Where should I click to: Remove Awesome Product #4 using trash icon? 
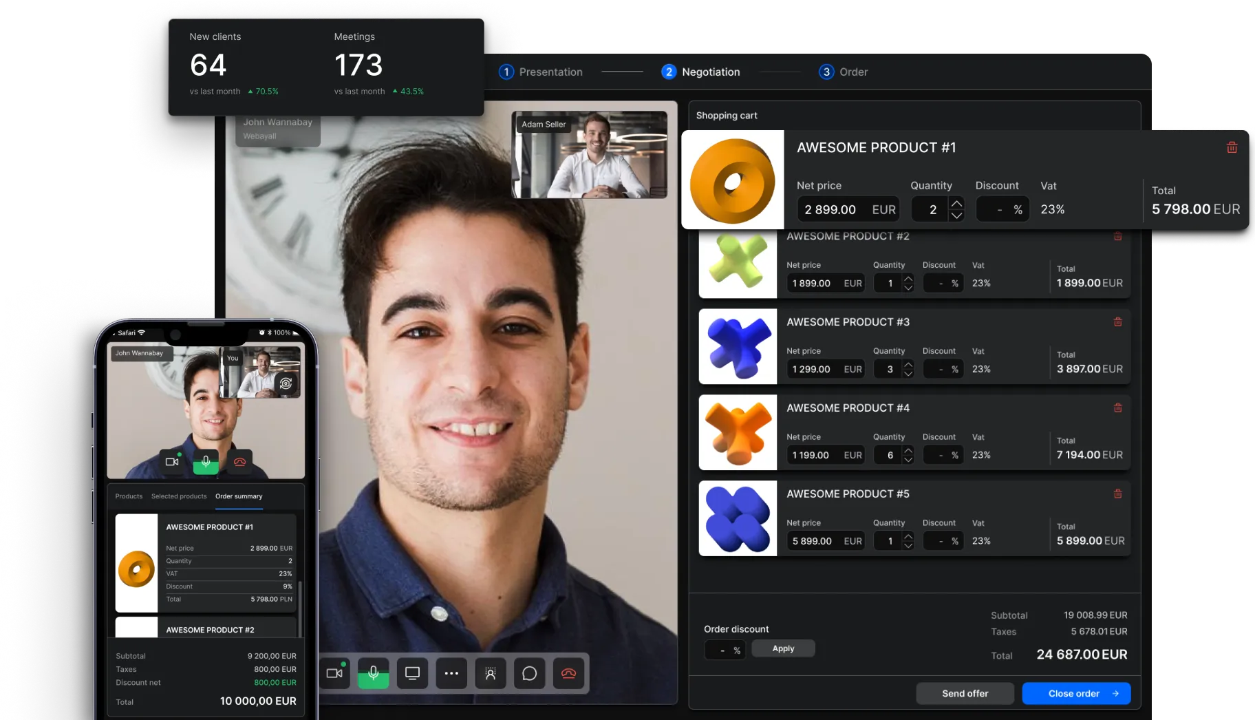pyautogui.click(x=1117, y=408)
